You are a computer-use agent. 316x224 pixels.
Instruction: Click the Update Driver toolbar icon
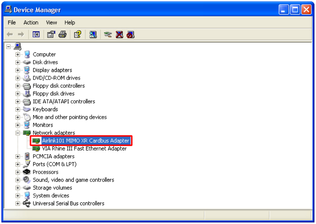coord(108,34)
